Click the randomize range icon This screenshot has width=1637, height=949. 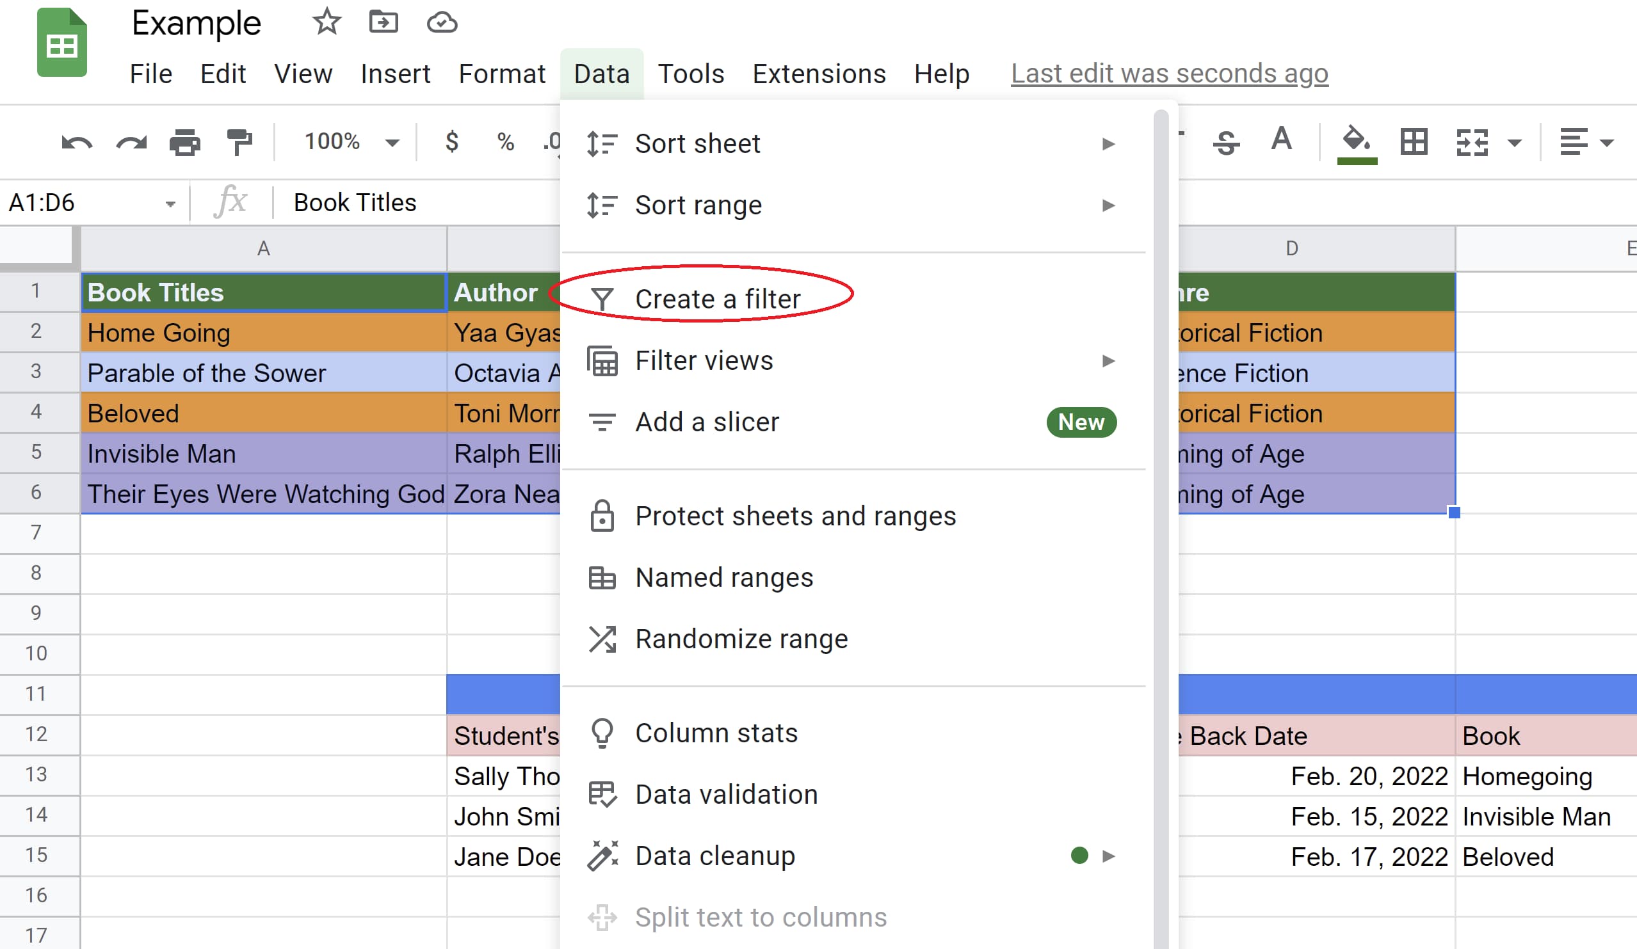[602, 639]
